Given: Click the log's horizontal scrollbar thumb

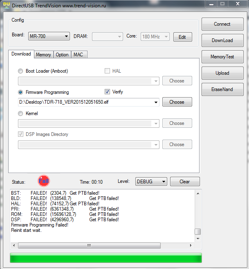Looking at the screenshot, I should [x=88, y=246].
